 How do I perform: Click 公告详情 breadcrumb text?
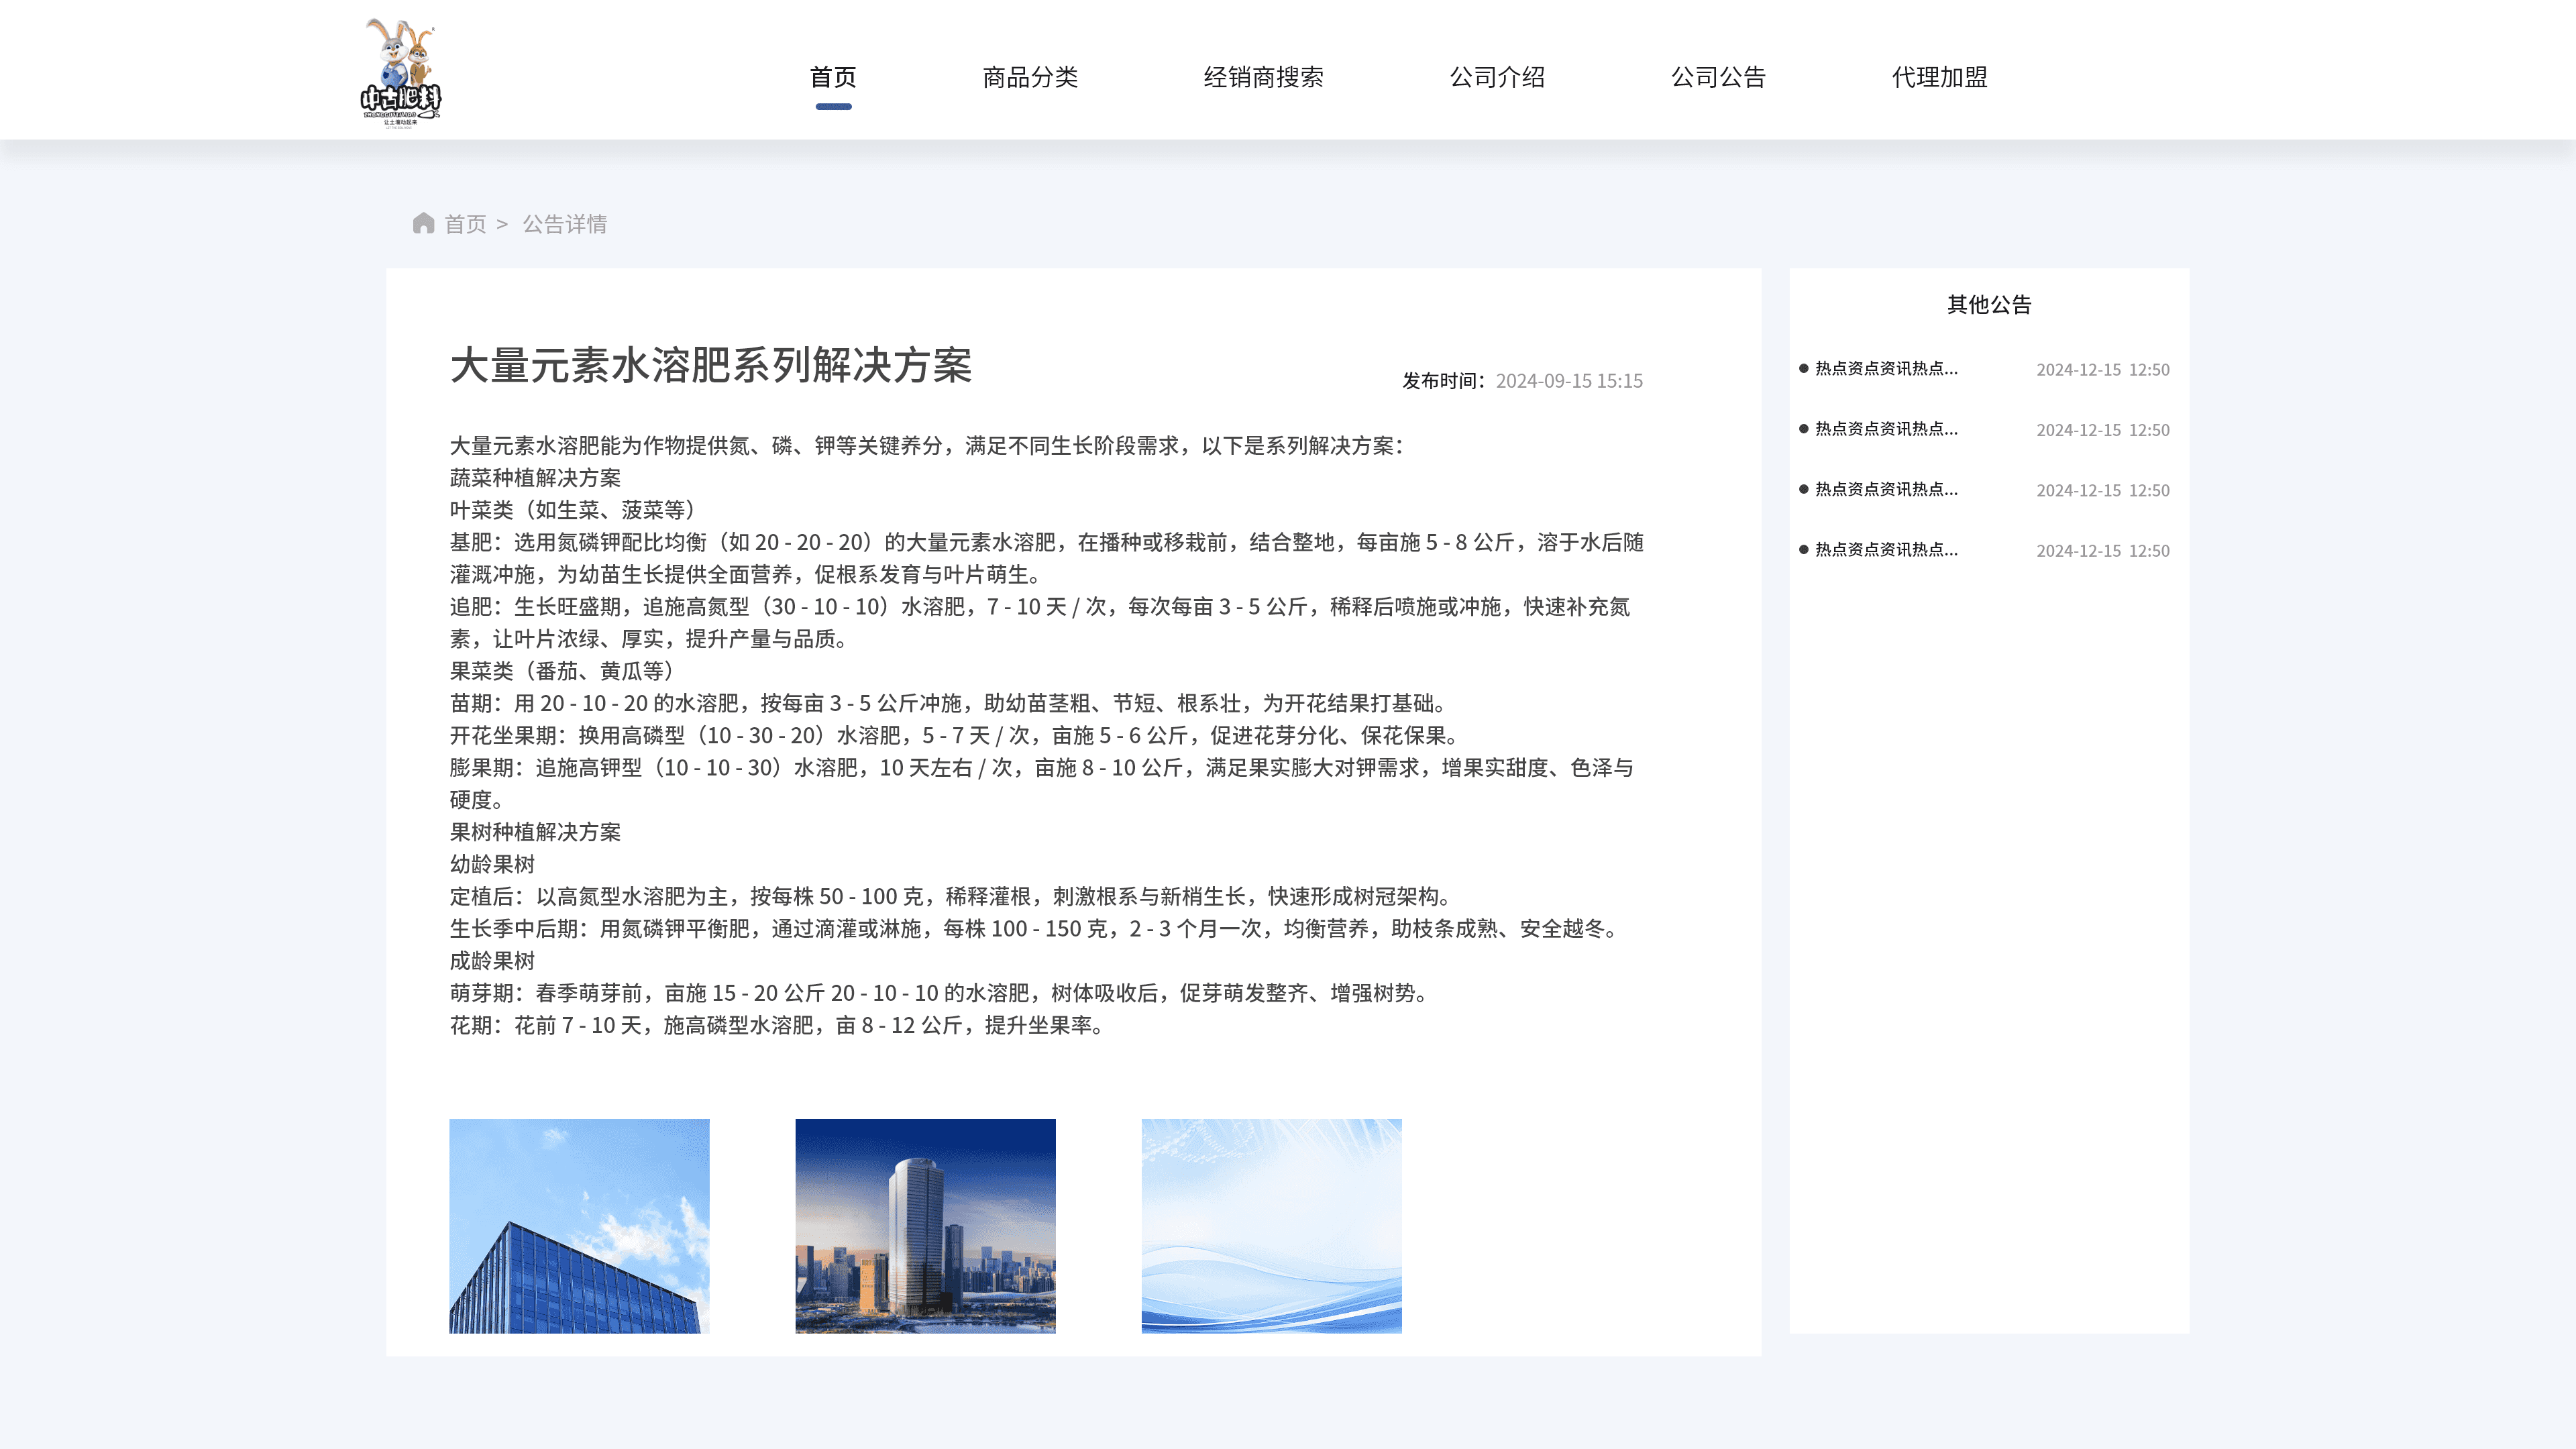tap(564, 224)
